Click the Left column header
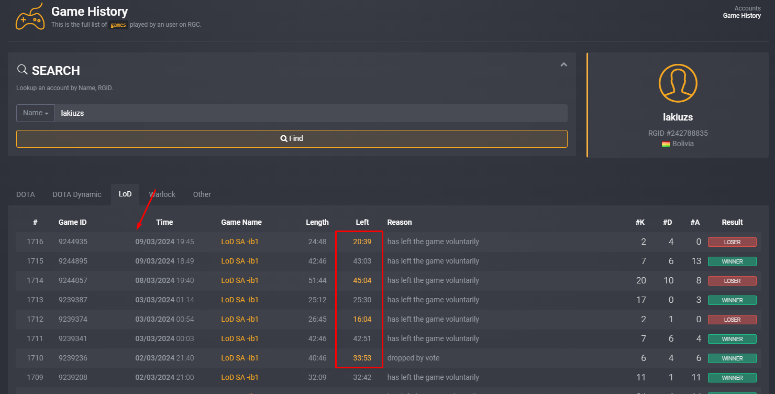775x394 pixels. coord(362,222)
